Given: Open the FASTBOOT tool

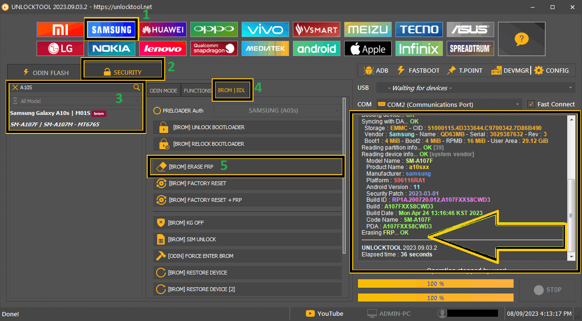Looking at the screenshot, I should coord(418,70).
